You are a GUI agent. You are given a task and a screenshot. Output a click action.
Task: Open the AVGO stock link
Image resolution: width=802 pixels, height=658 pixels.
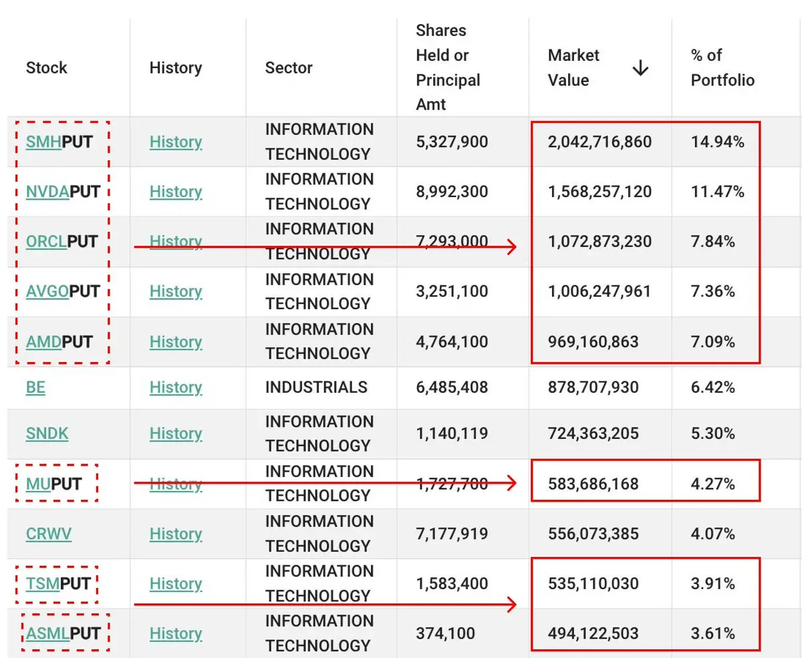click(x=47, y=291)
